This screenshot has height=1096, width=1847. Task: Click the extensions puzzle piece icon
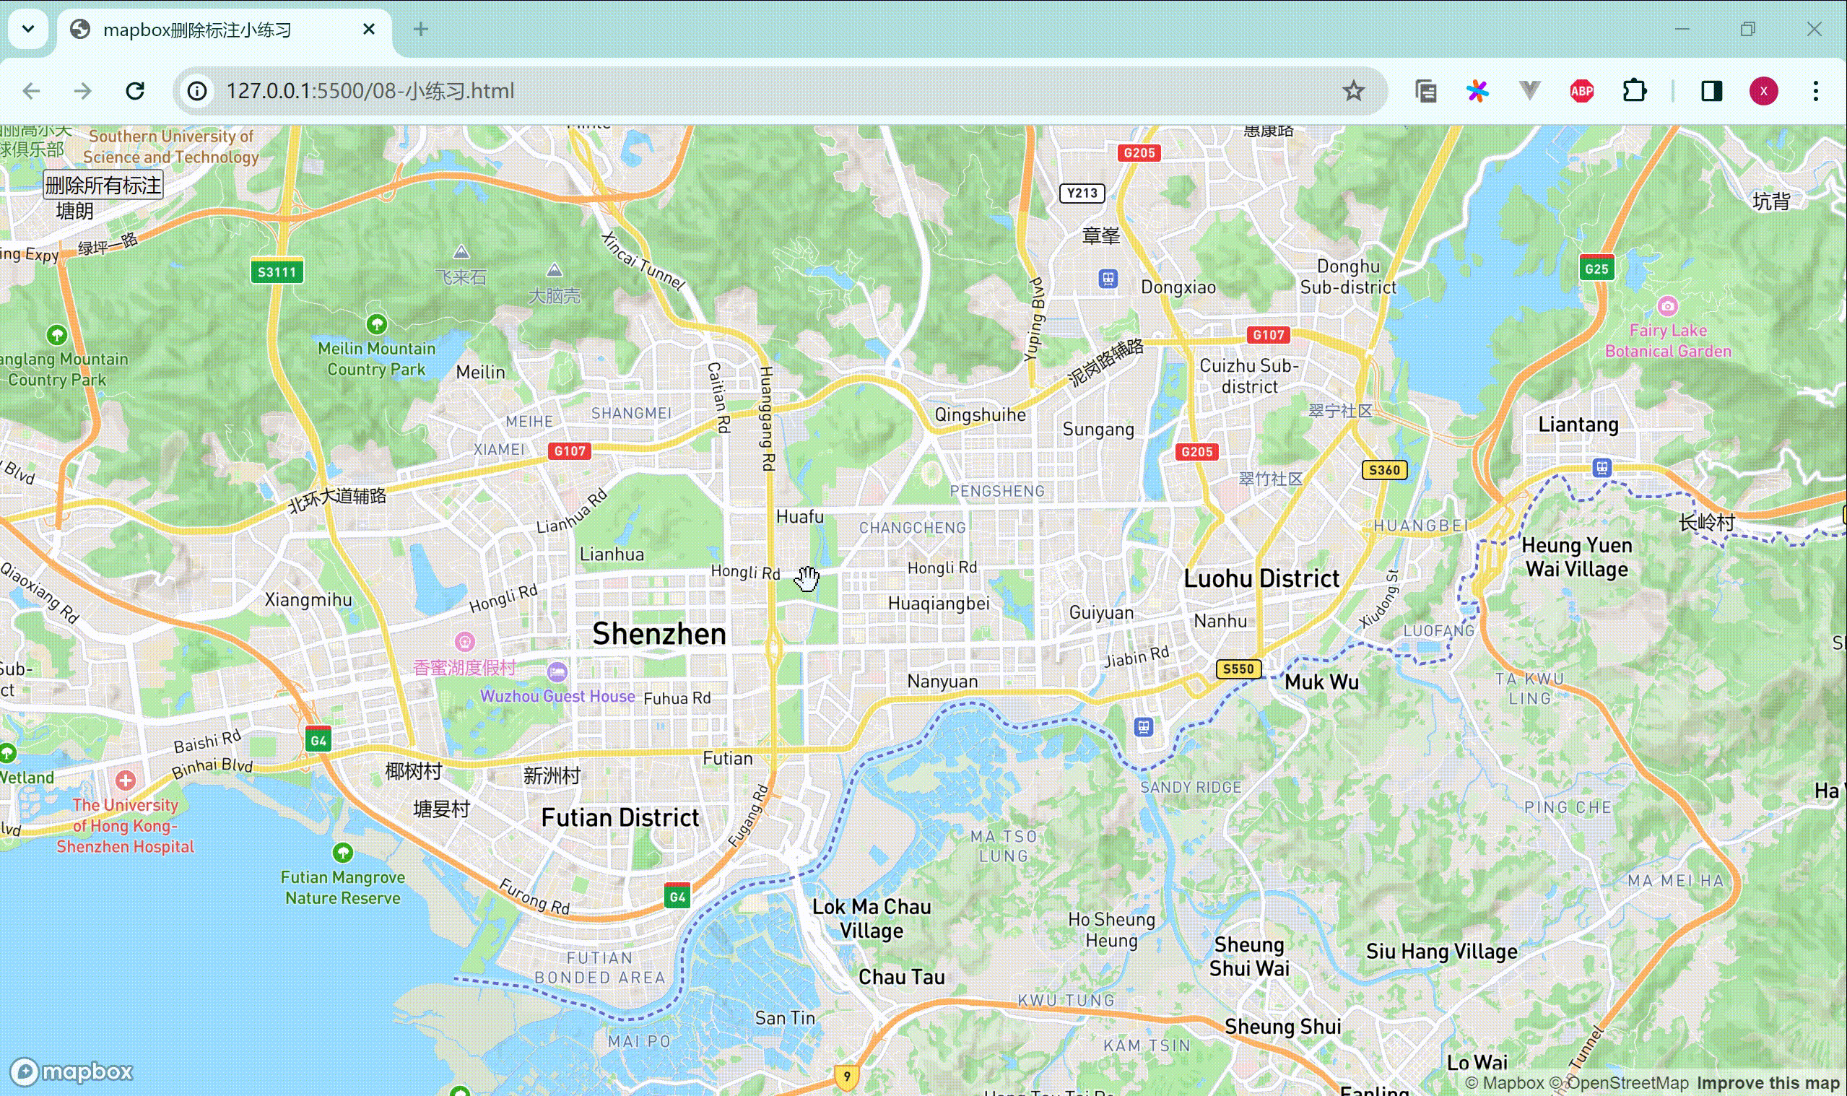click(1633, 91)
